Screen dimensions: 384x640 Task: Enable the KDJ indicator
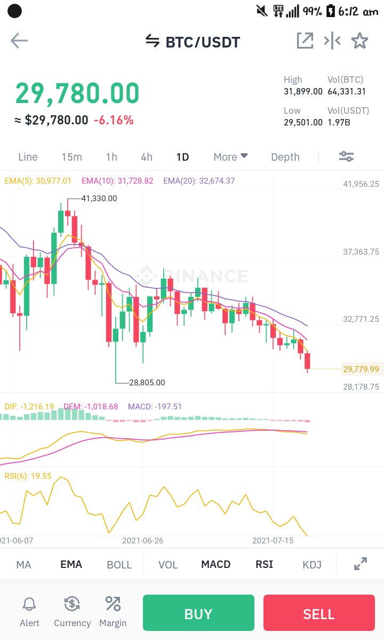point(312,565)
